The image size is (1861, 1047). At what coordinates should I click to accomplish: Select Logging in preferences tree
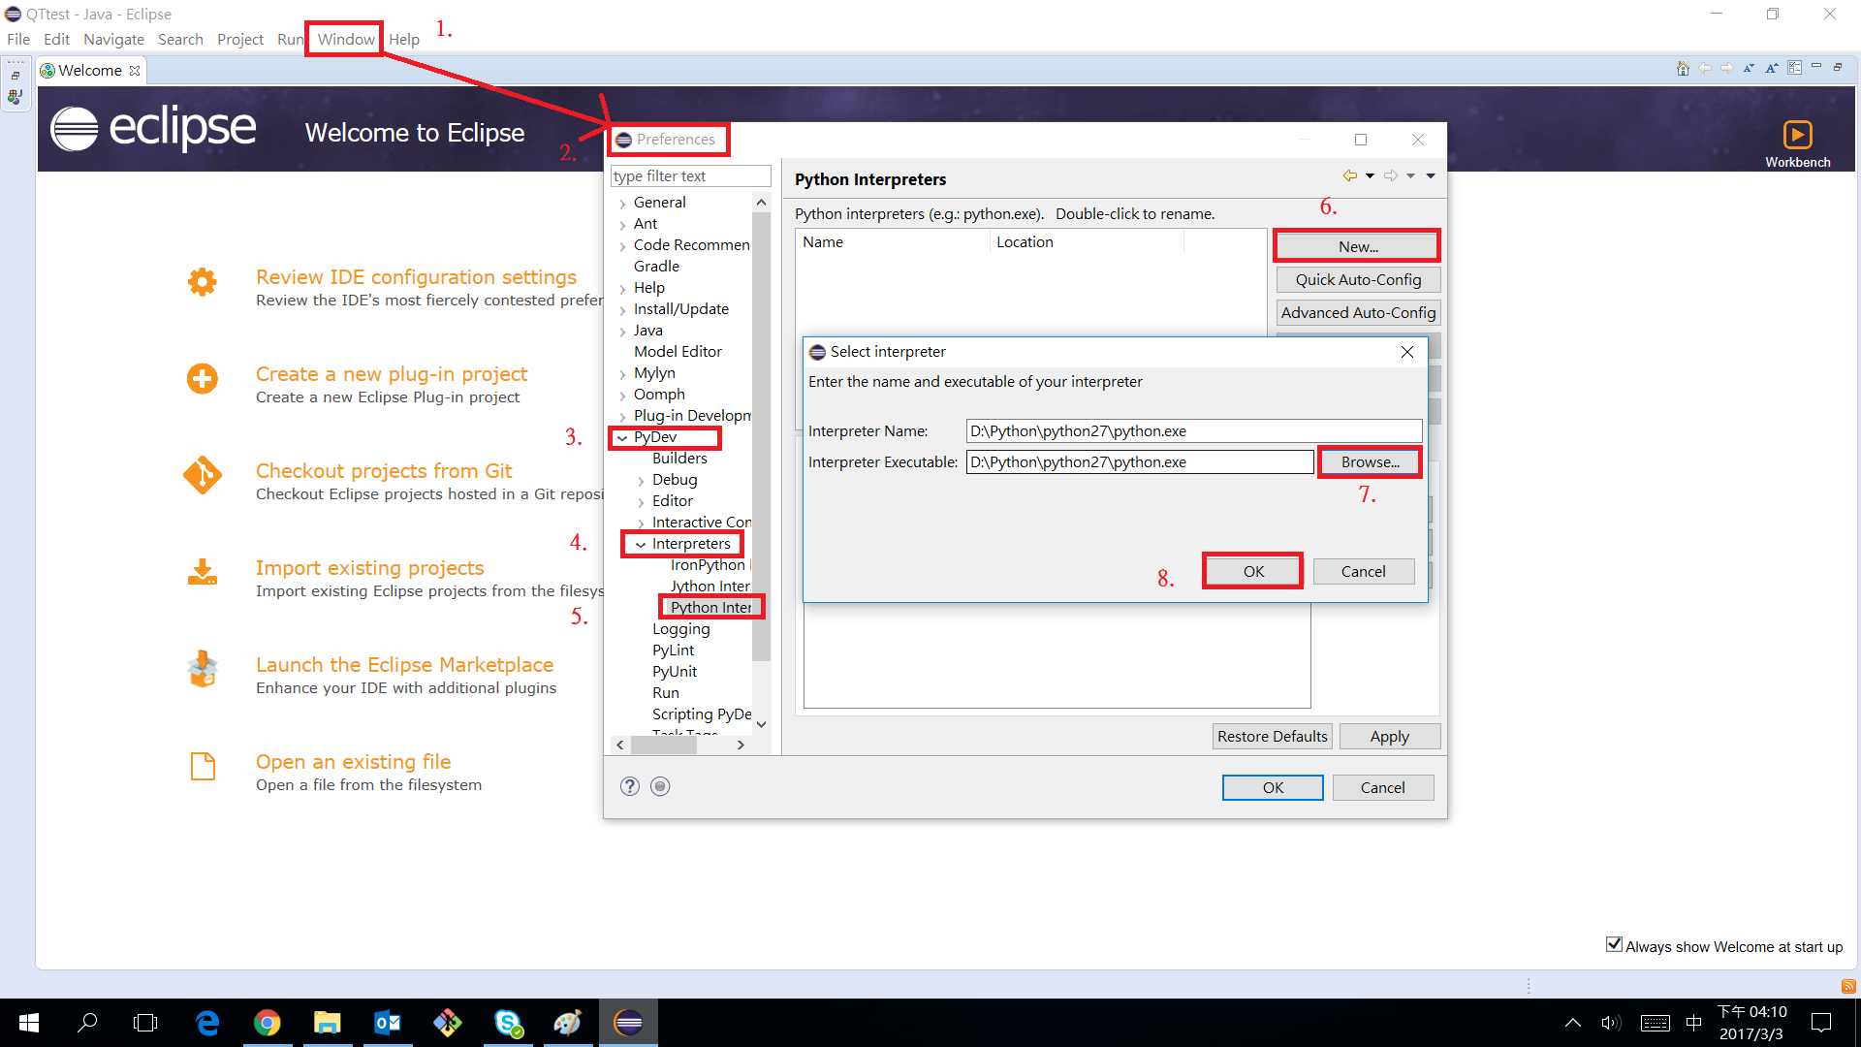click(680, 628)
